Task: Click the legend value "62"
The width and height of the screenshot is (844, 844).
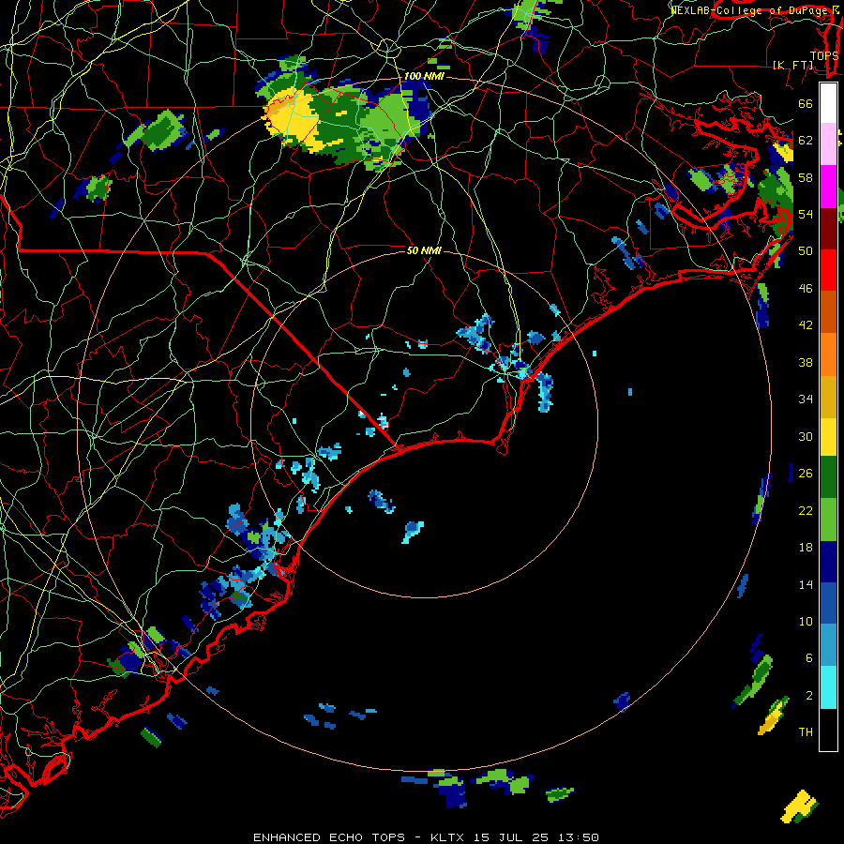Action: coord(806,141)
